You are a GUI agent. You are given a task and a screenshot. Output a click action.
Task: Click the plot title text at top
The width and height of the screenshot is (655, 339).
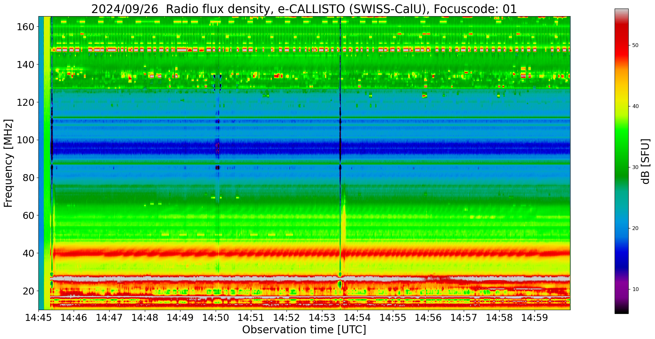point(304,9)
